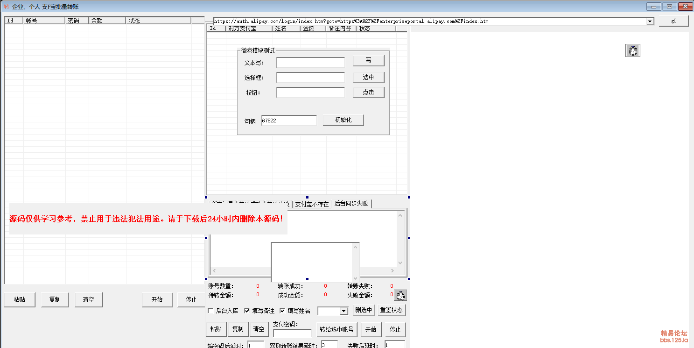Viewport: 694px width, 348px height.
Task: Click 粘贴 under the account list
Action: click(x=20, y=300)
